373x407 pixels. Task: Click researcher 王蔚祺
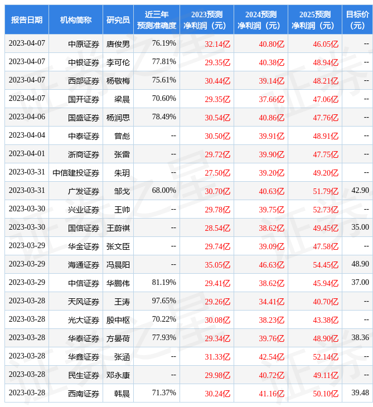118,228
